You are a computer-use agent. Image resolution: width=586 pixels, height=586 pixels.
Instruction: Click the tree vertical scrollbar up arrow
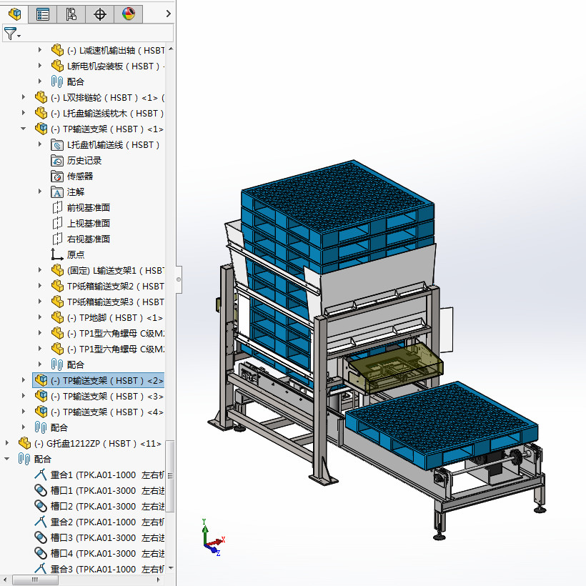[170, 49]
